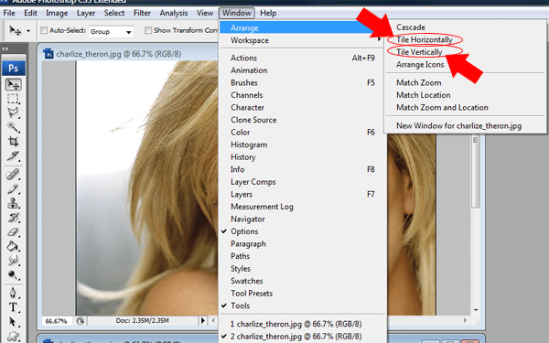Click the horizontal scrollbar right arrow
The width and height of the screenshot is (549, 343).
point(465,320)
